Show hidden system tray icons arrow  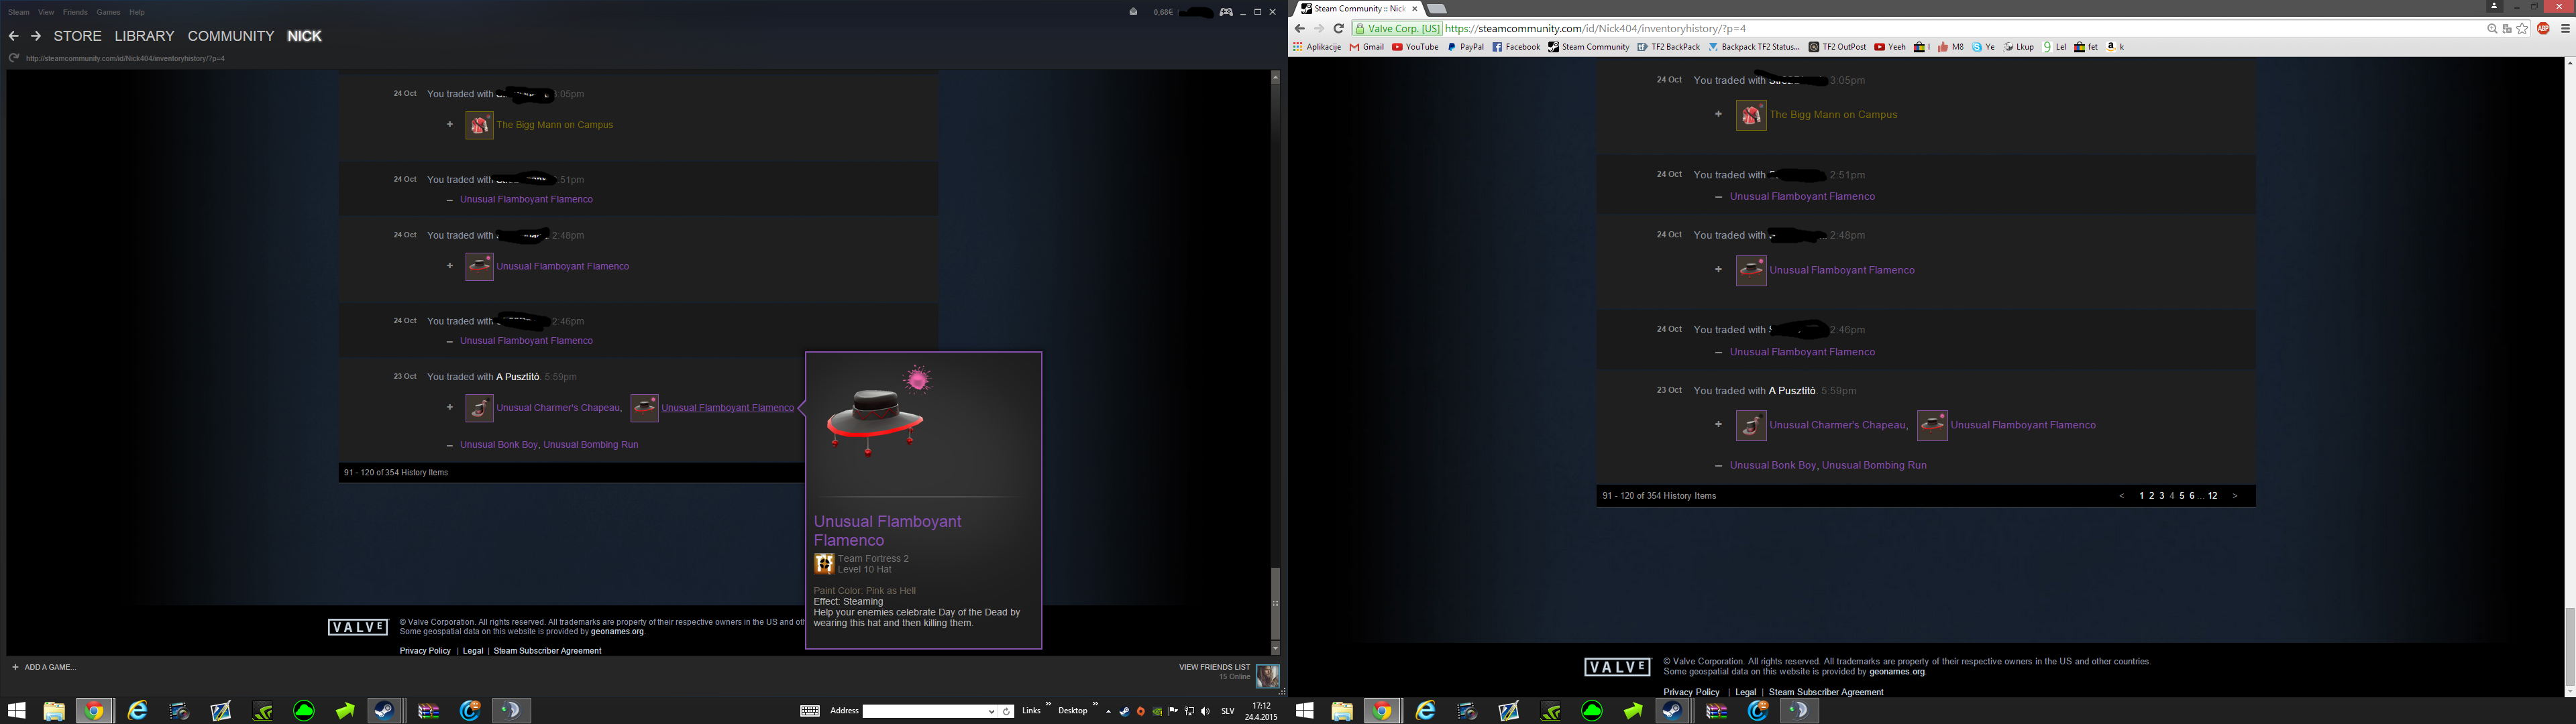point(1108,711)
